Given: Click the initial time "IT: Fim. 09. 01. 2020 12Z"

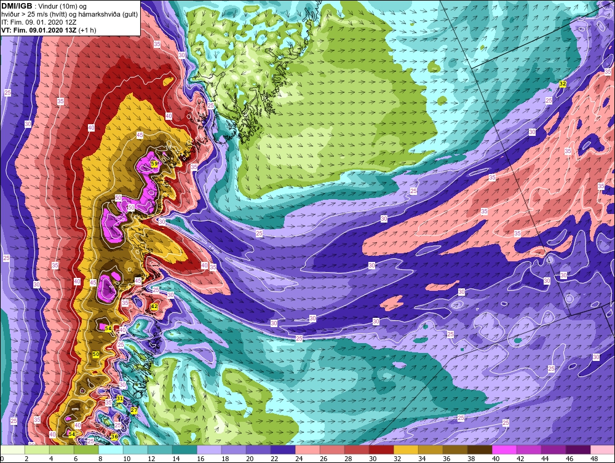Looking at the screenshot, I should coord(38,22).
